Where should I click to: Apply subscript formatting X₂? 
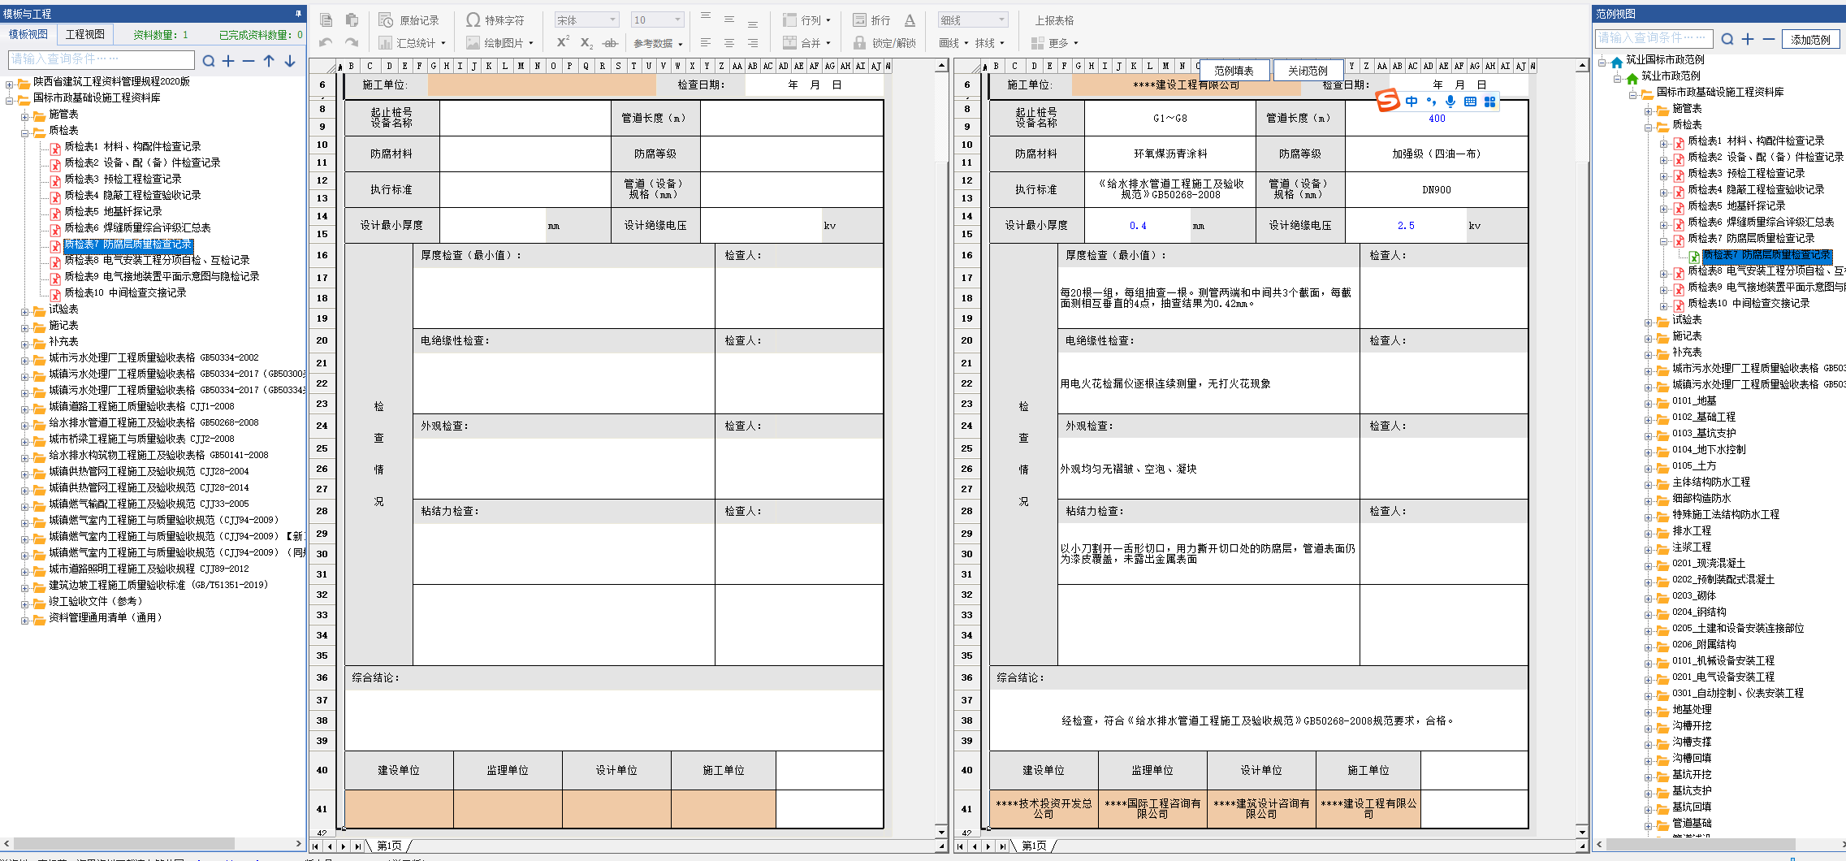tap(586, 43)
